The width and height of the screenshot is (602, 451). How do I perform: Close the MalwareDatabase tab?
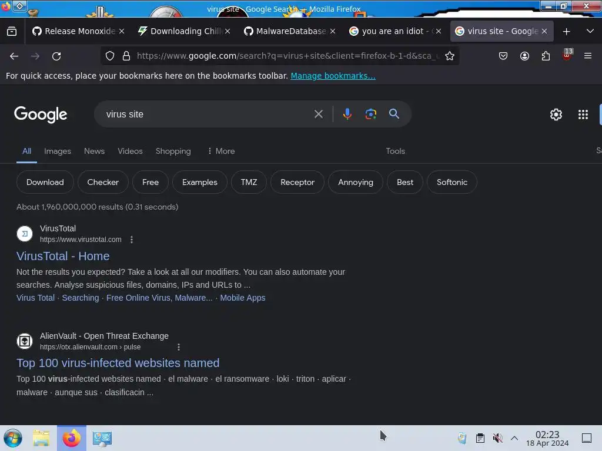(x=333, y=32)
